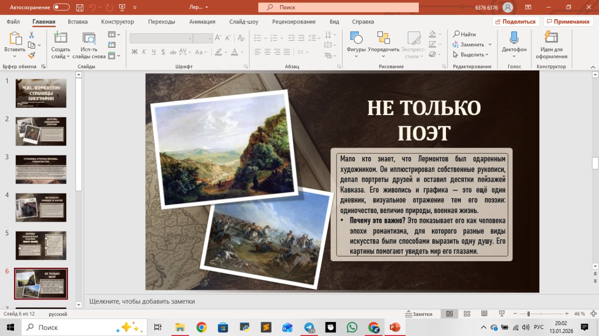Screen dimensions: 599x336
Task: Open the File Explorer taskbar icon
Action: [180, 327]
